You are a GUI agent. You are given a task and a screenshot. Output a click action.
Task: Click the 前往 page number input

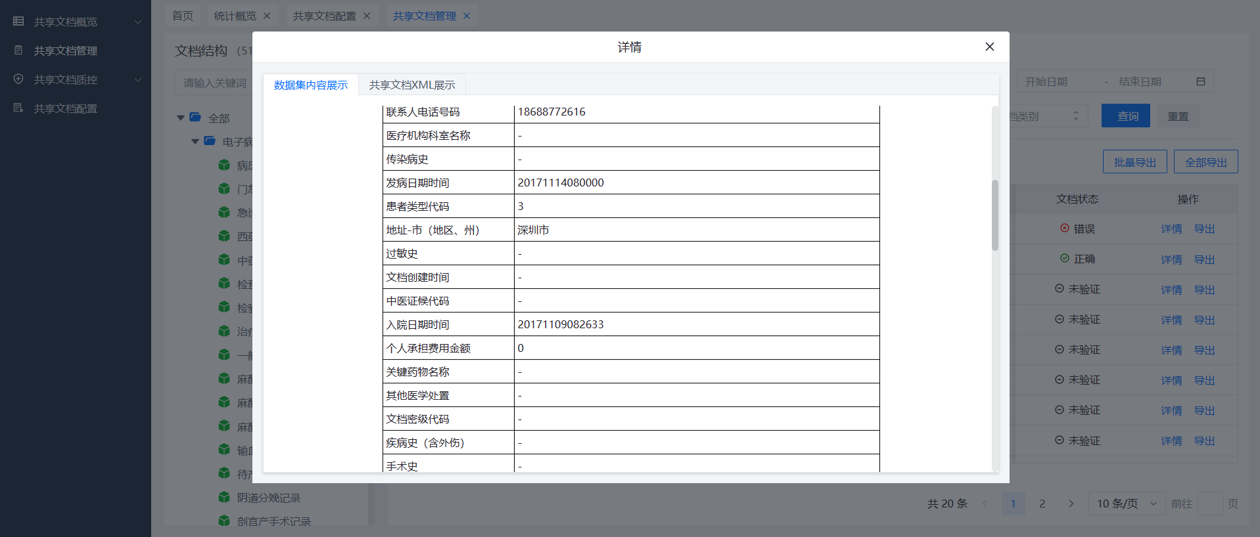[x=1210, y=504]
